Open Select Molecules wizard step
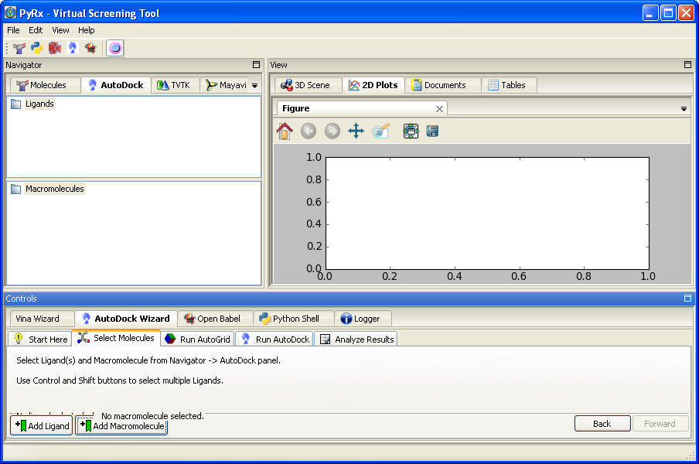Screen dimensions: 699x464 pos(116,338)
